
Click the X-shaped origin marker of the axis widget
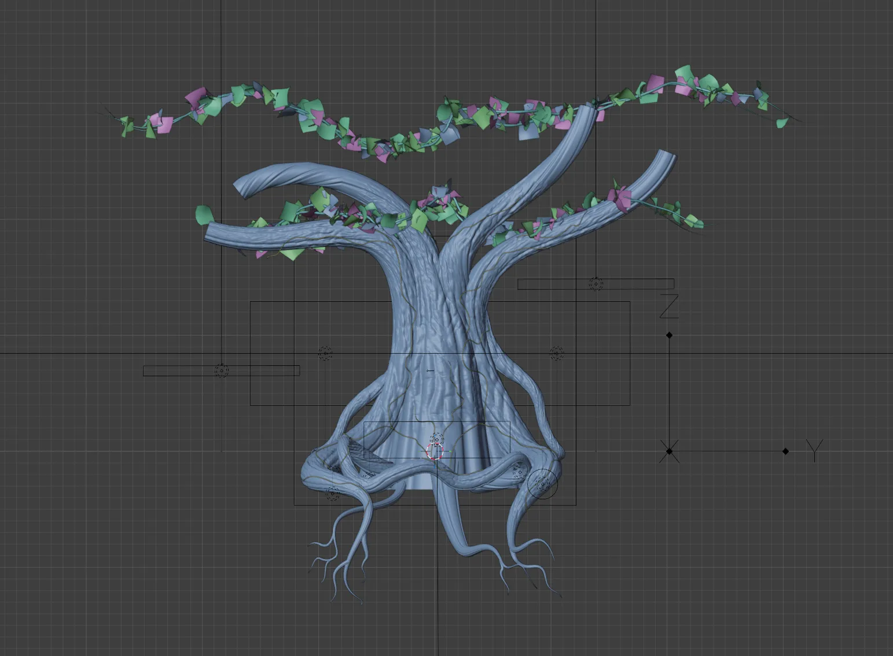click(x=669, y=451)
